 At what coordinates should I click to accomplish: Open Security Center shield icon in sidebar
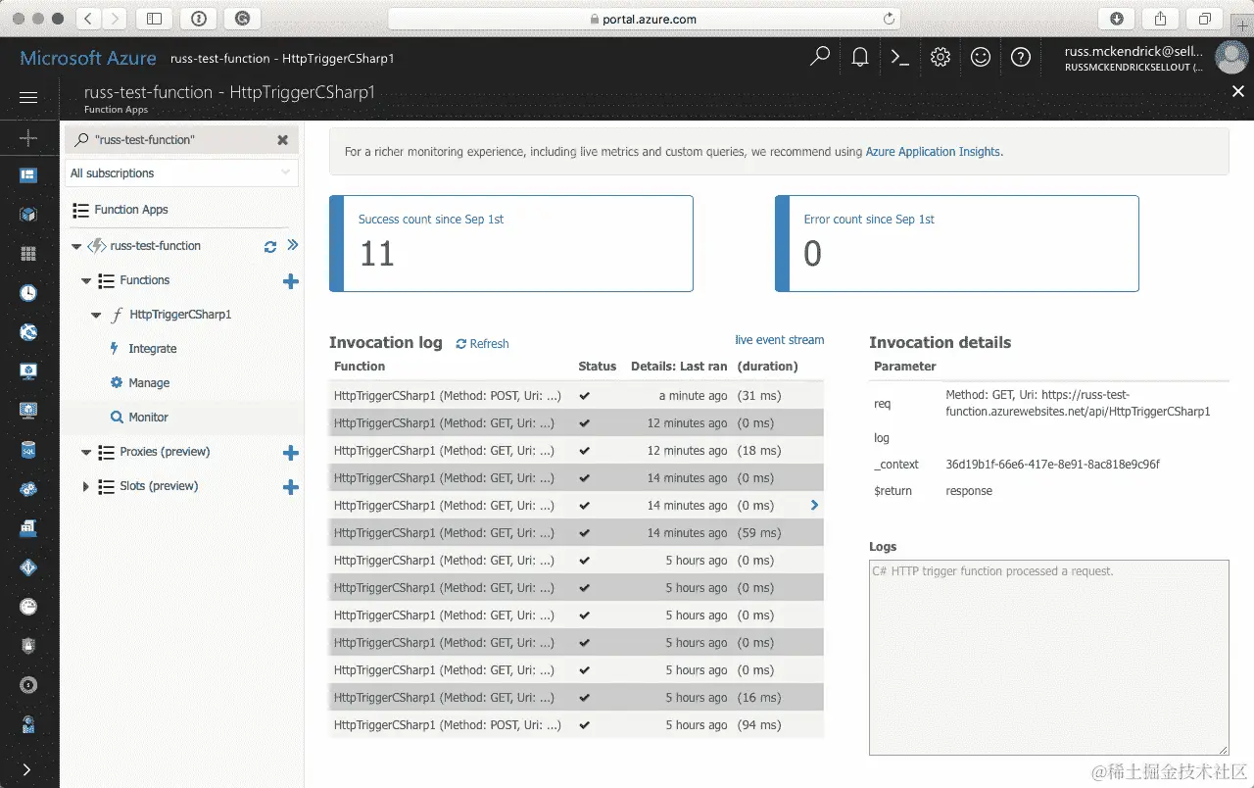[x=28, y=646]
